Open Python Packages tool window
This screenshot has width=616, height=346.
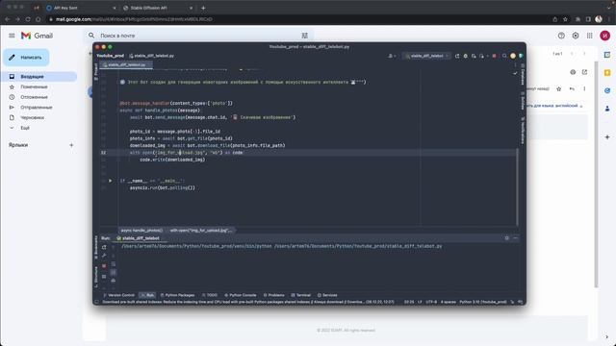177,295
